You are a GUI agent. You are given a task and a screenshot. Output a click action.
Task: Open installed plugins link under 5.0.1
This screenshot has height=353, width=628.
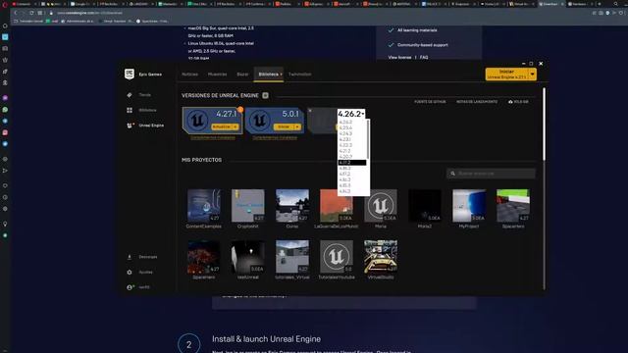coord(275,137)
